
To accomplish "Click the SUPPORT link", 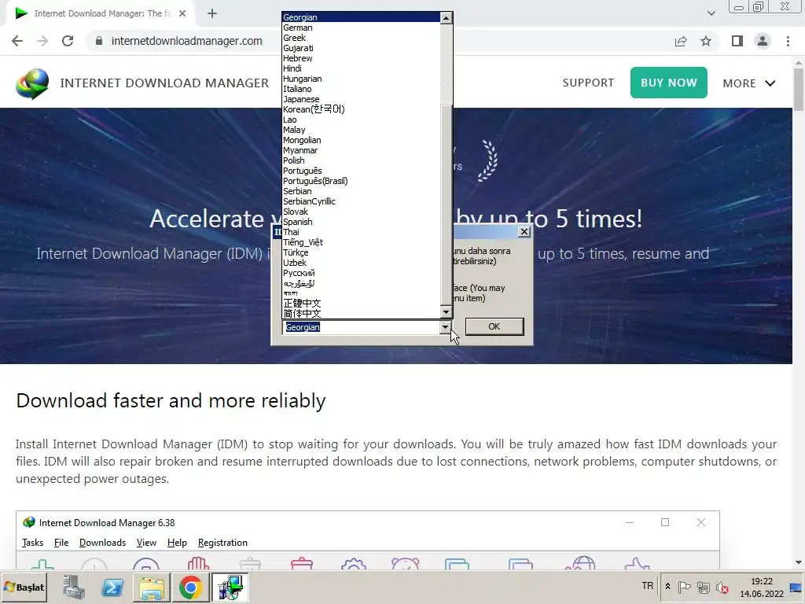I will coord(588,83).
